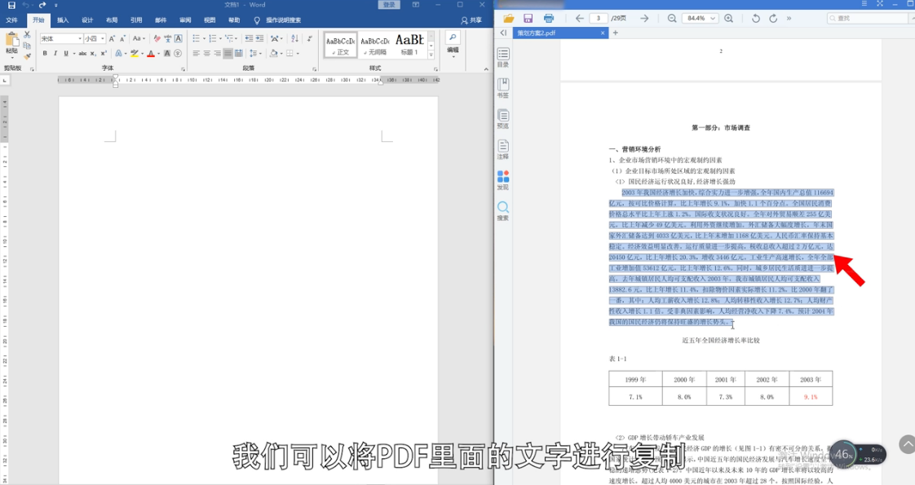Viewport: 915px width, 485px height.
Task: Click the Shading paint bucket in Word
Action: [x=273, y=54]
